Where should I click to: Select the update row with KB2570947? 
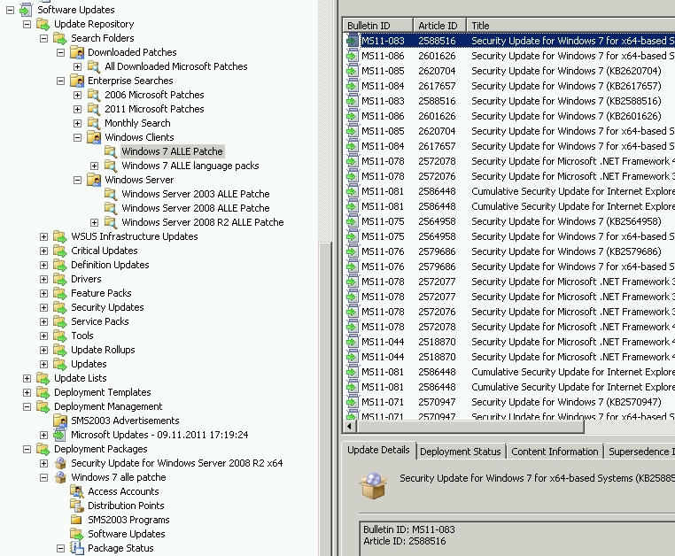click(x=508, y=402)
